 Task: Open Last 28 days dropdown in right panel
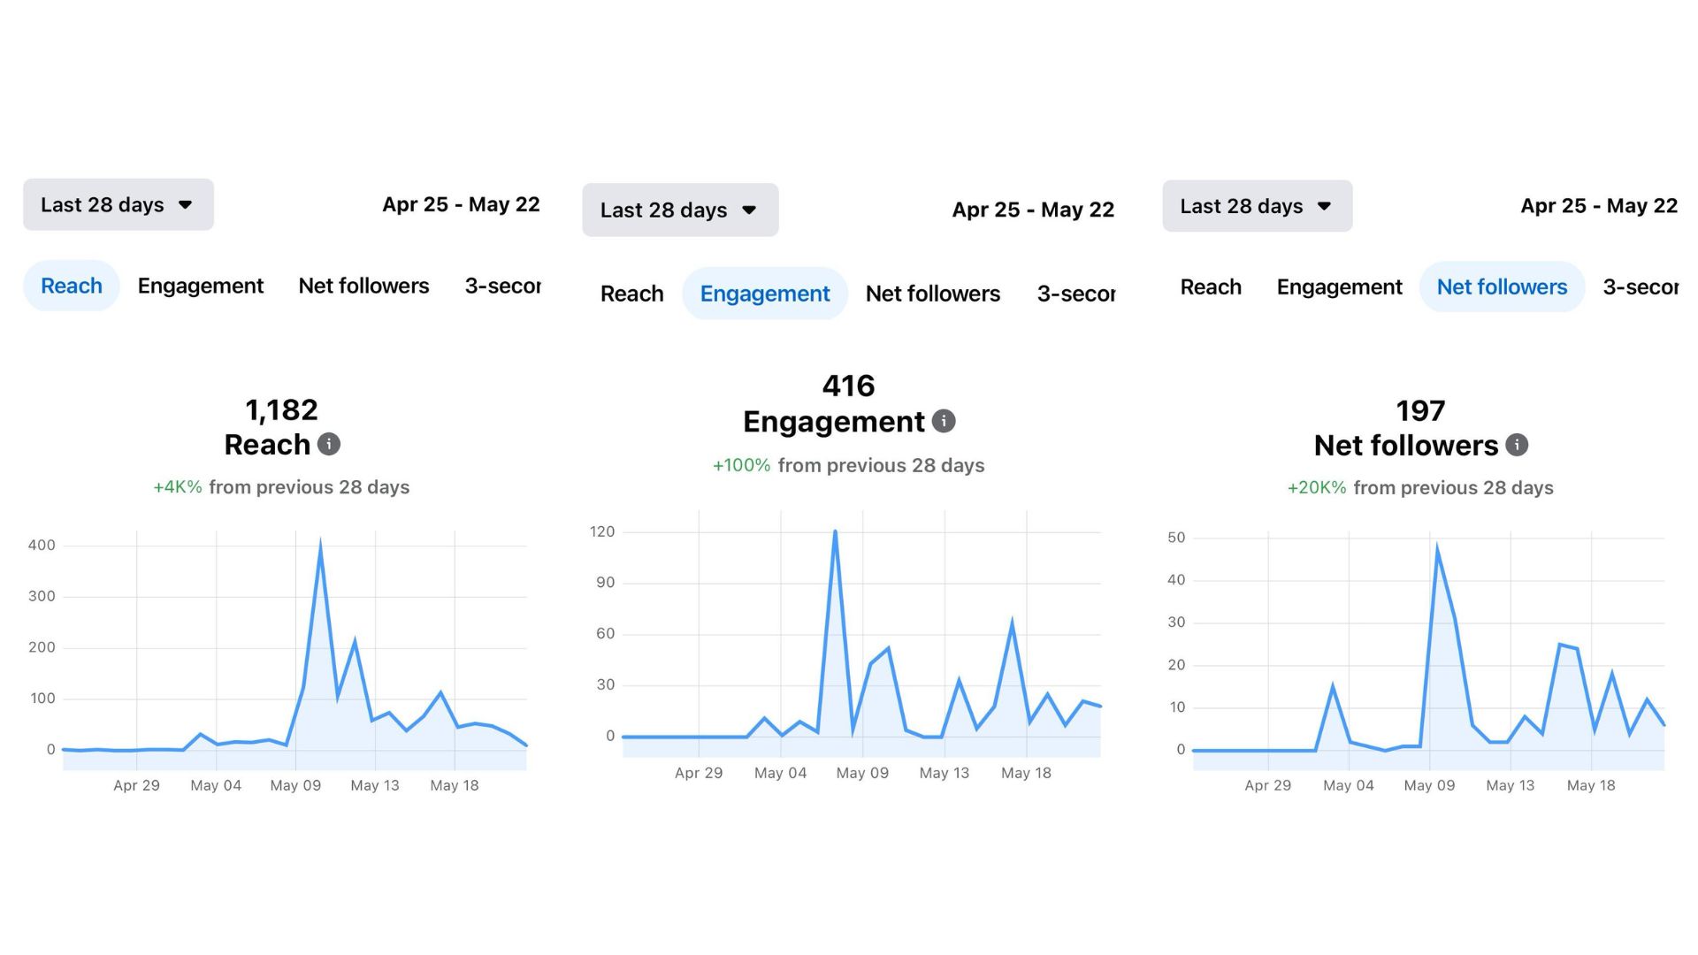pos(1257,206)
